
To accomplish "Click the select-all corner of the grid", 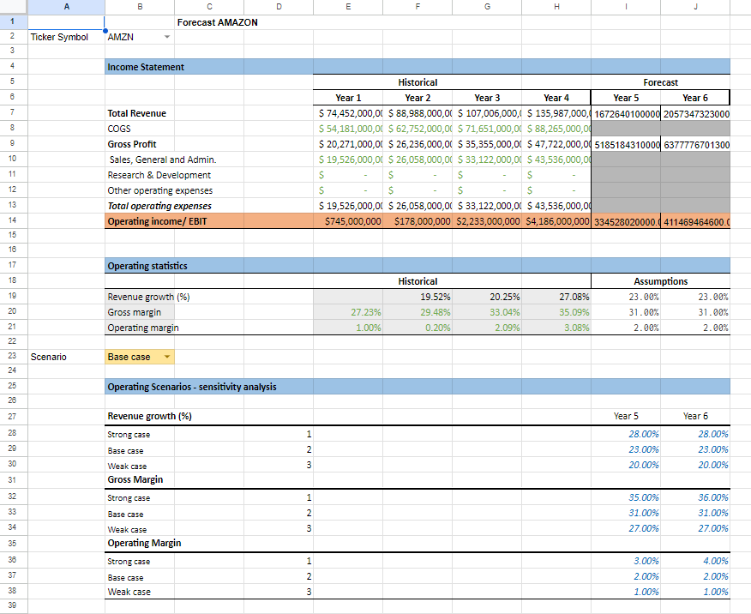I will (13, 6).
